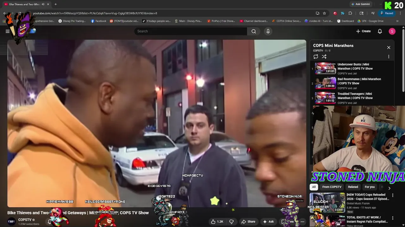
Task: Click the Paused profile chip
Action: [x=387, y=13]
